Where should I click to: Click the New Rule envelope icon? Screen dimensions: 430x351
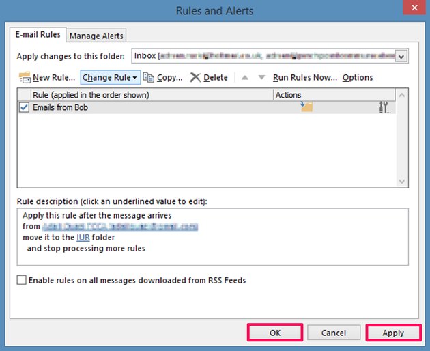25,77
